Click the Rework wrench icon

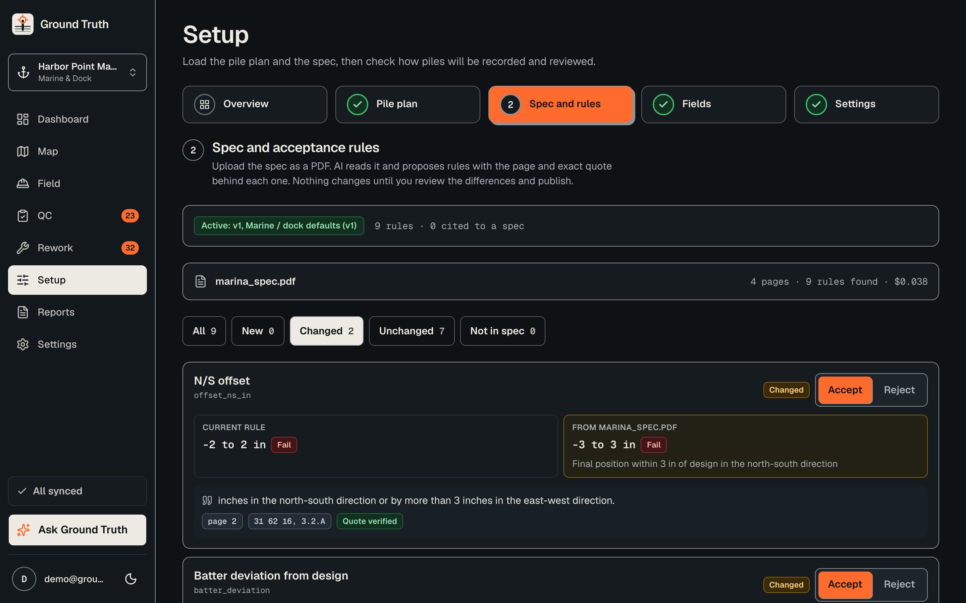[23, 248]
